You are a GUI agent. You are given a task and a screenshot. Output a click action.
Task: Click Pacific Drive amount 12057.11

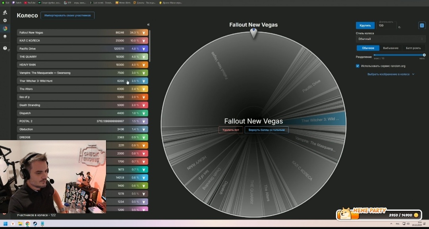click(x=119, y=49)
